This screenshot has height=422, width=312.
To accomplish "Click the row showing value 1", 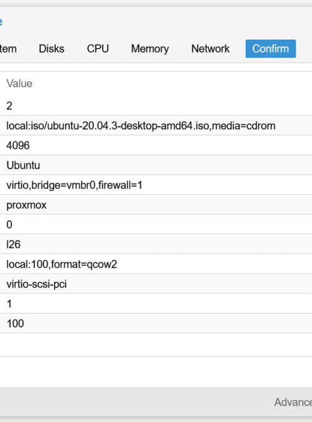I will click(x=156, y=304).
